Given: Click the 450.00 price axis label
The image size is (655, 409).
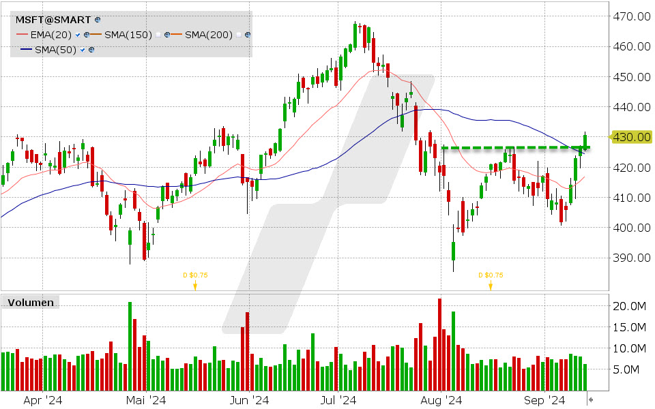Looking at the screenshot, I should [x=631, y=77].
